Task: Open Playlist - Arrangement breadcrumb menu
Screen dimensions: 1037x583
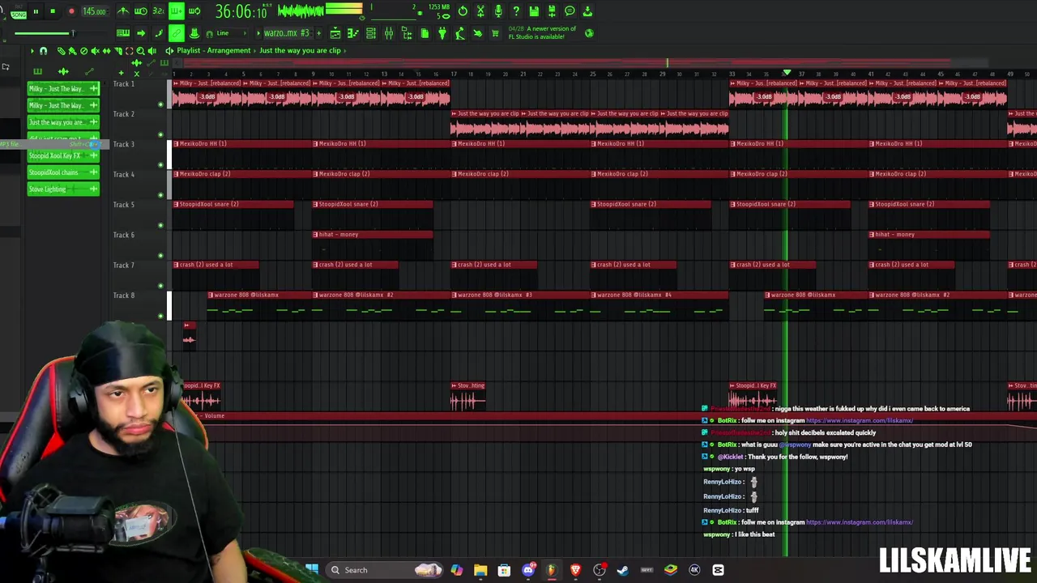Action: coord(214,50)
